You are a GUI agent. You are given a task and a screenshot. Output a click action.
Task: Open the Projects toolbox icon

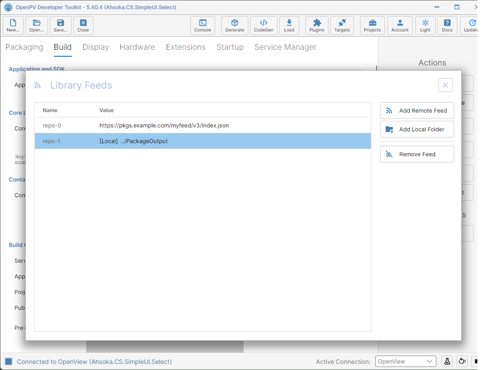click(372, 25)
